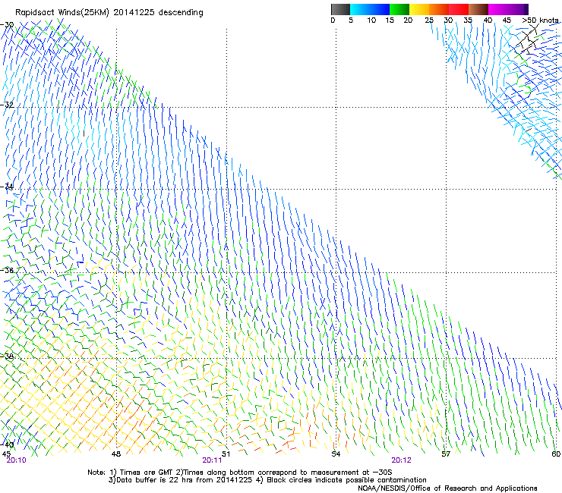The image size is (562, 493).
Task: Click the '-34' latitude axis label
Action: pos(7,187)
